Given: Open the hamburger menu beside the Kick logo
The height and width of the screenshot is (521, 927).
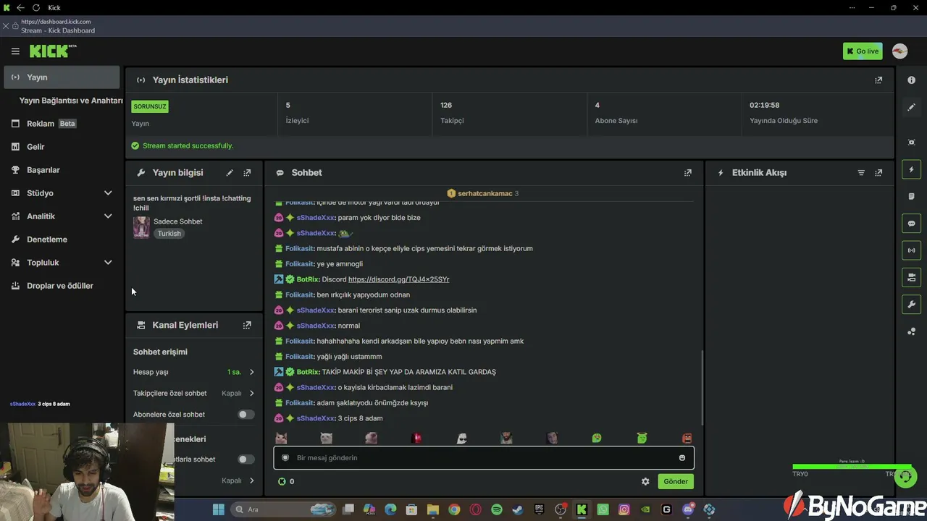Looking at the screenshot, I should point(15,51).
